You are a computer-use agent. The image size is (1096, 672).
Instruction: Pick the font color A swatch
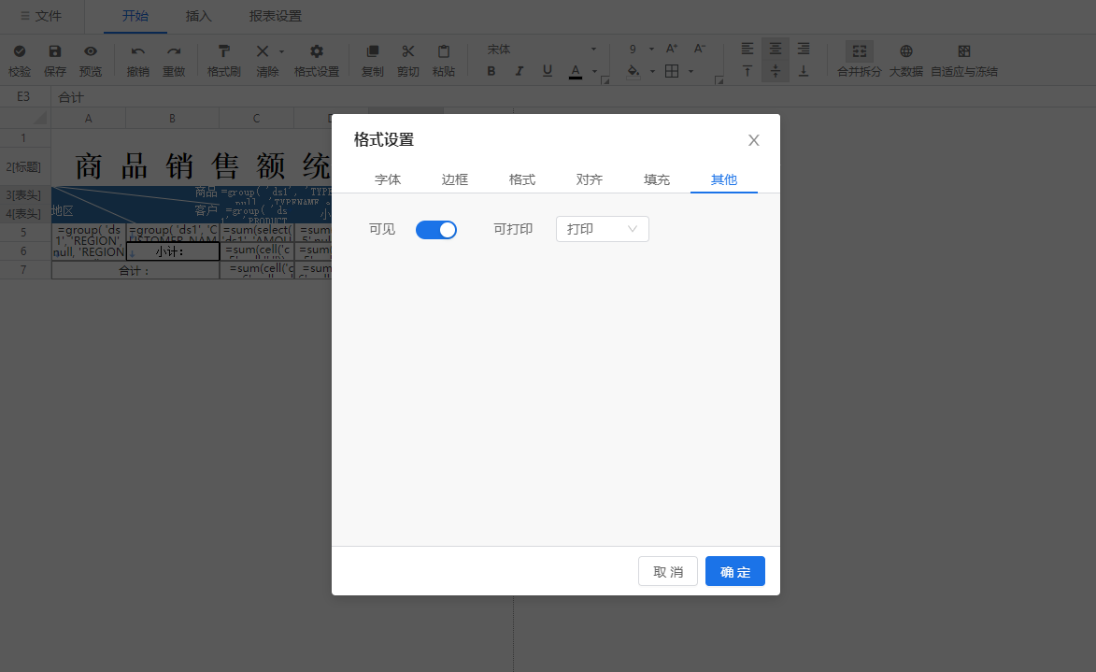(576, 71)
